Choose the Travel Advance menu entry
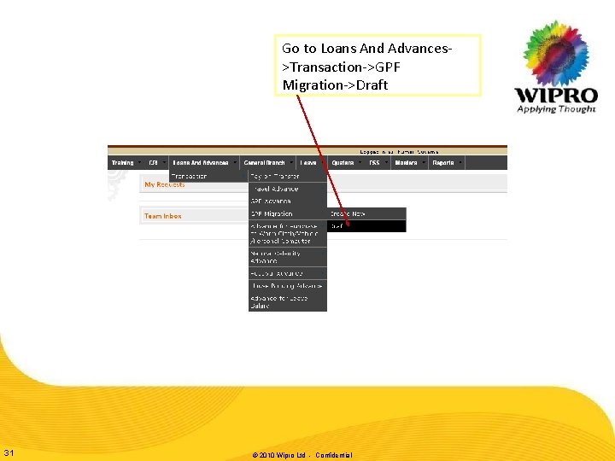This screenshot has width=615, height=461. (x=288, y=189)
